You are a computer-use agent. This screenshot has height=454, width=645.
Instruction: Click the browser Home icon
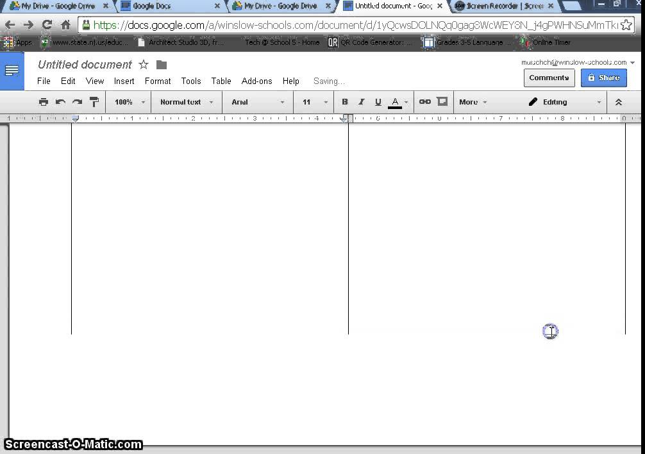(65, 24)
